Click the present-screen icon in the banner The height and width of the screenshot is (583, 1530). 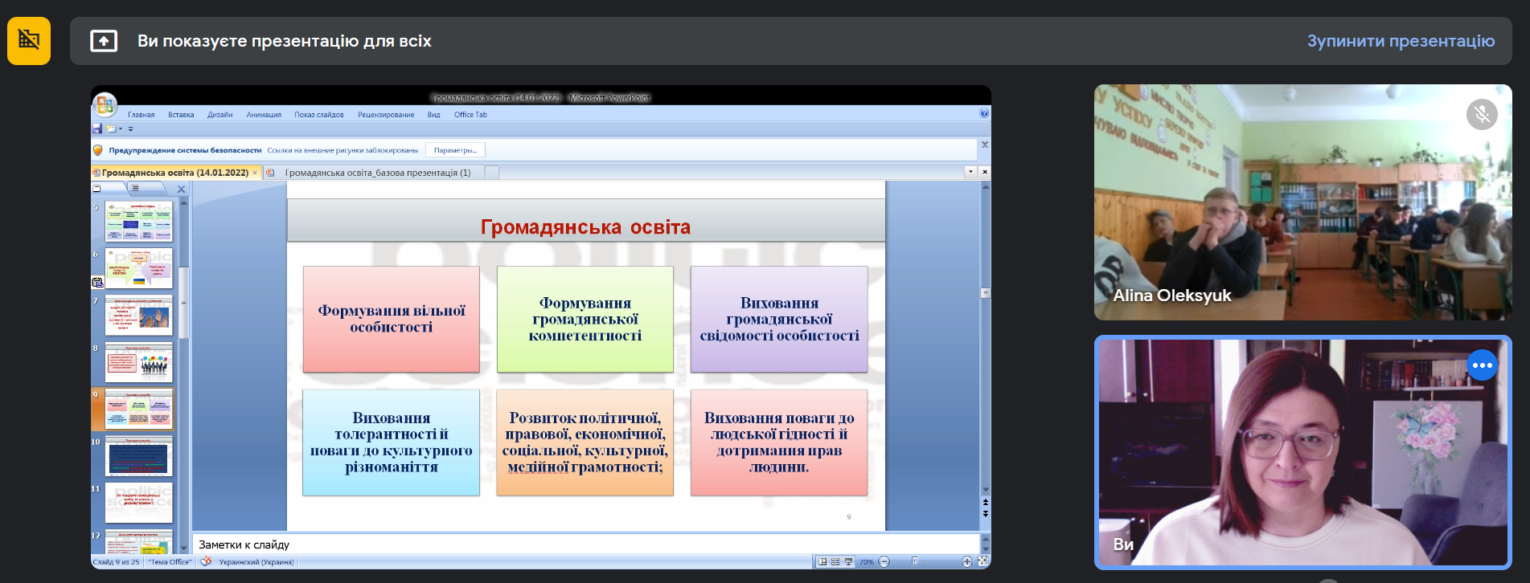tap(104, 41)
